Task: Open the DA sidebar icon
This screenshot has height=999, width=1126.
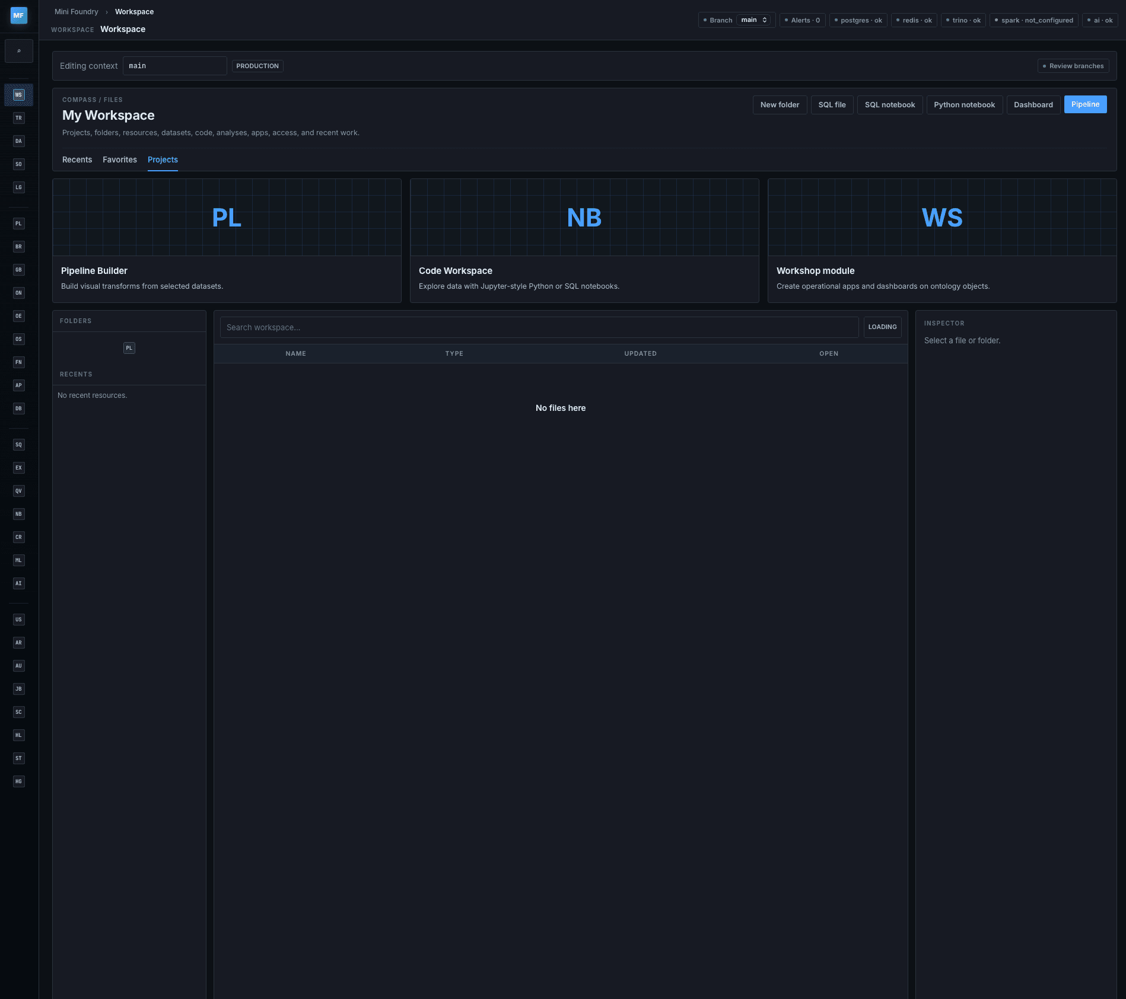Action: (x=18, y=141)
